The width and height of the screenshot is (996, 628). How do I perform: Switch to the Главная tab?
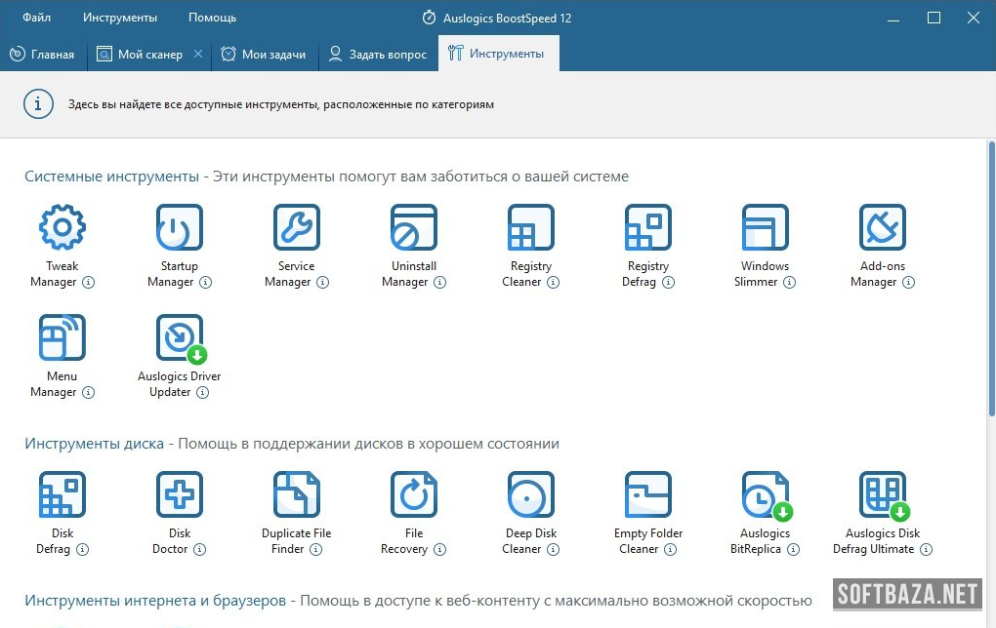click(x=43, y=55)
